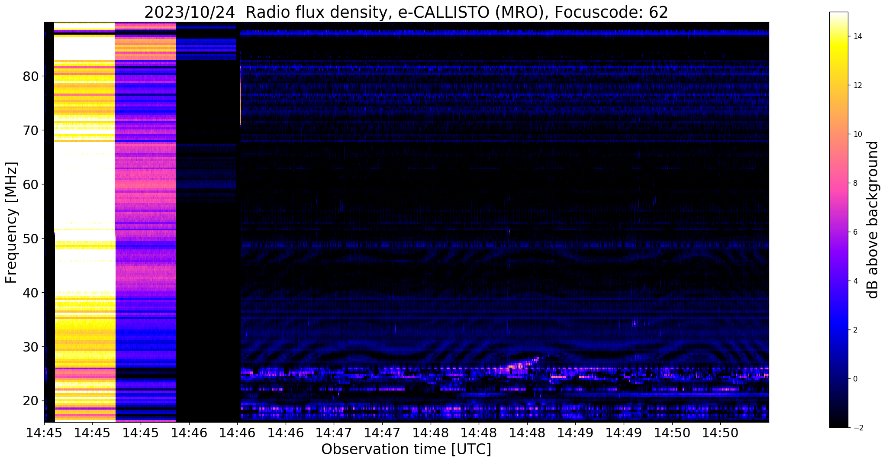Click the 20 tick on the frequency axis
This screenshot has width=886, height=462.
click(x=31, y=401)
